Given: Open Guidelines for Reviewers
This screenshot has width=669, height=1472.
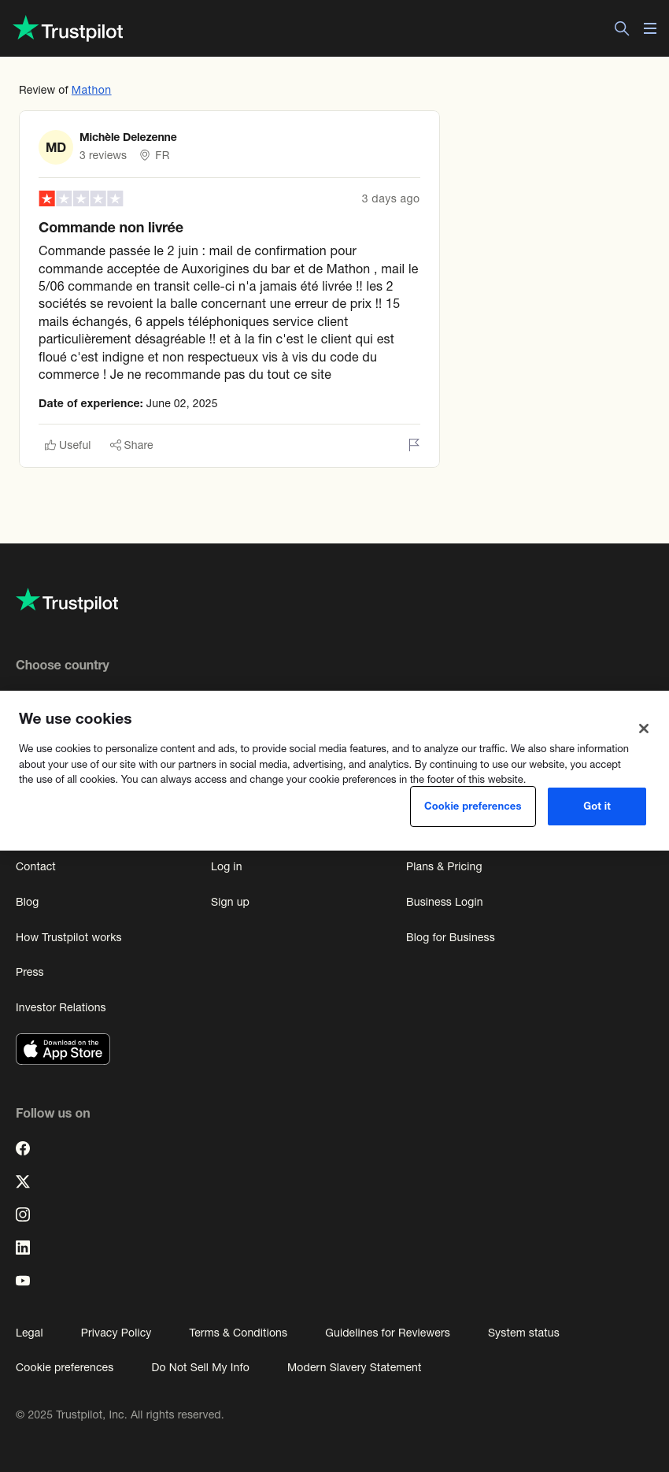Looking at the screenshot, I should 387,1333.
